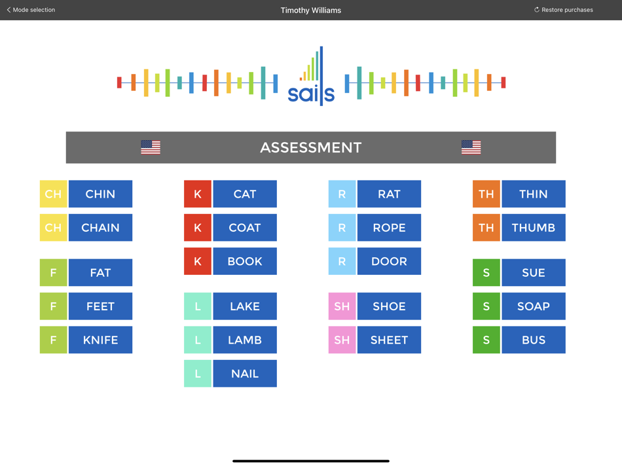Choose the SUE word
The image size is (622, 466).
[x=534, y=272]
